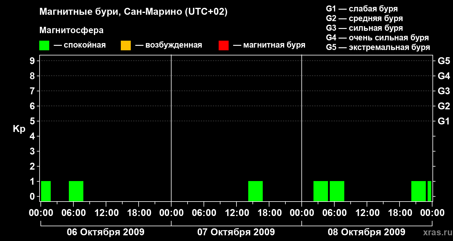Click the green bar near 06:00 on 06 October
The height and width of the screenshot is (241, 453).
coord(76,191)
